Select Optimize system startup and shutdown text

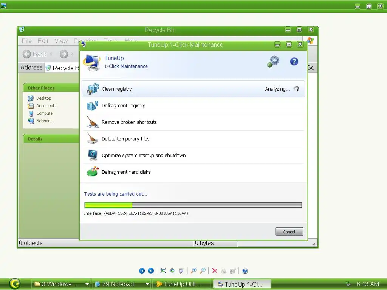click(x=144, y=155)
